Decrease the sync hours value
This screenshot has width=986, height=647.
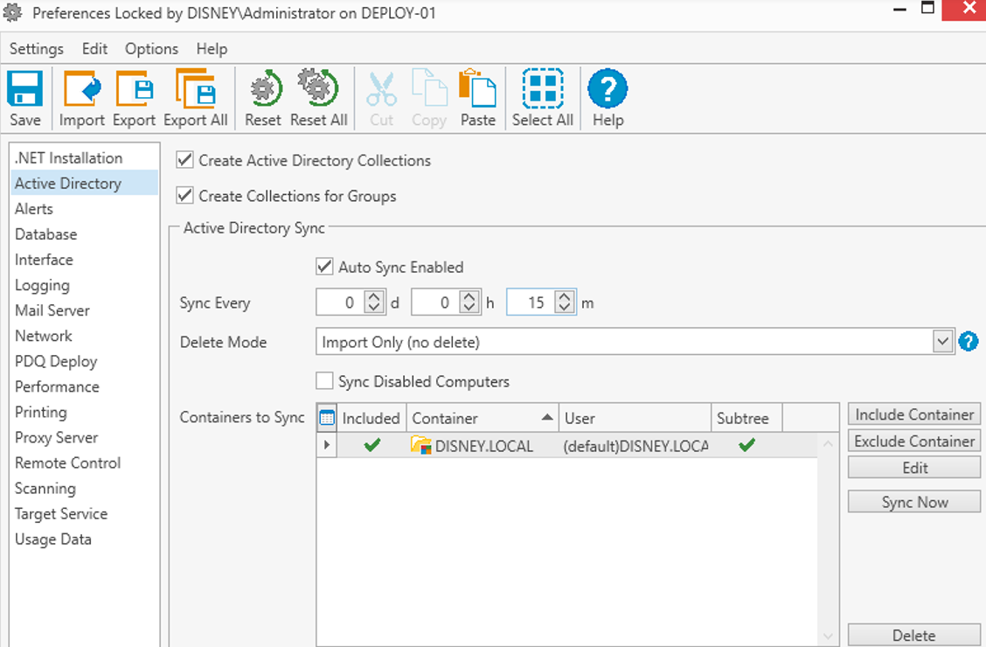click(469, 308)
